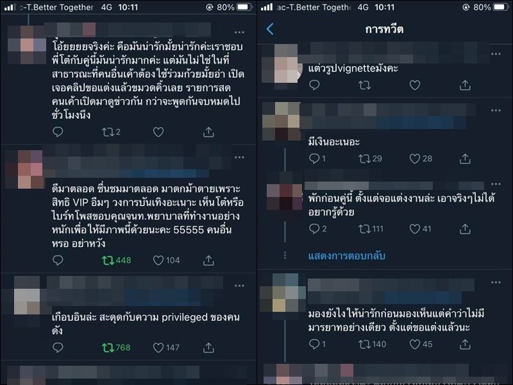The width and height of the screenshot is (513, 385).
Task: Reply to the tweet with 448 retweets
Action: click(58, 261)
